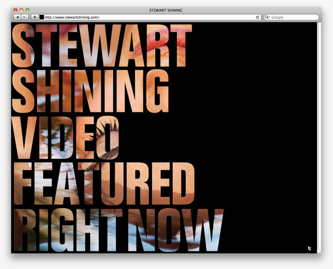
Task: Add bookmark with the plus button
Action: point(34,17)
